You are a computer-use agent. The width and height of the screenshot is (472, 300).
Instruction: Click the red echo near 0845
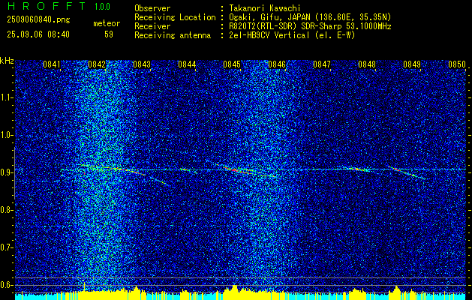pos(234,170)
